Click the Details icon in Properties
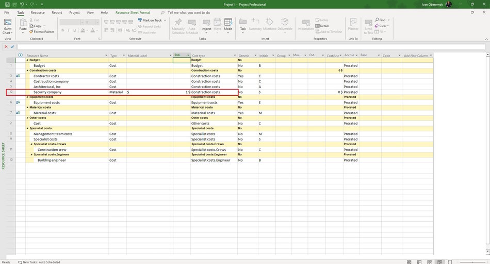 (317, 26)
